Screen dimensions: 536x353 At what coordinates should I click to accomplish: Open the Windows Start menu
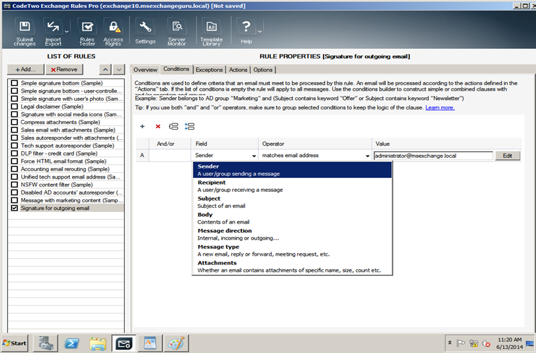(x=15, y=343)
